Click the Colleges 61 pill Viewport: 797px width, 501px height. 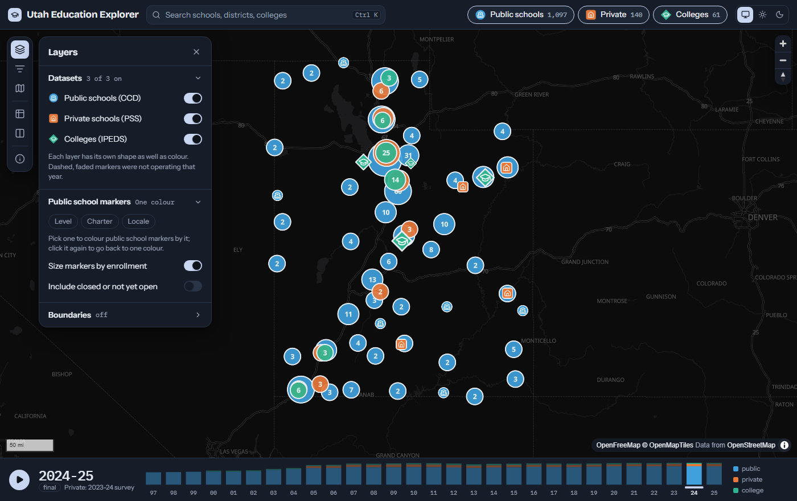[x=690, y=15]
